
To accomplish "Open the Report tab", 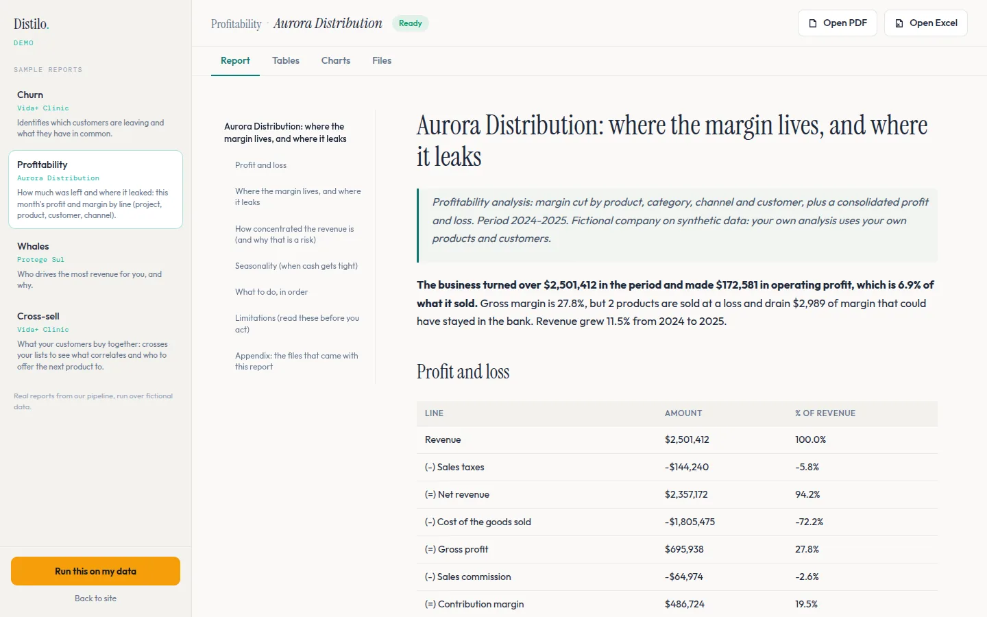I will [235, 61].
